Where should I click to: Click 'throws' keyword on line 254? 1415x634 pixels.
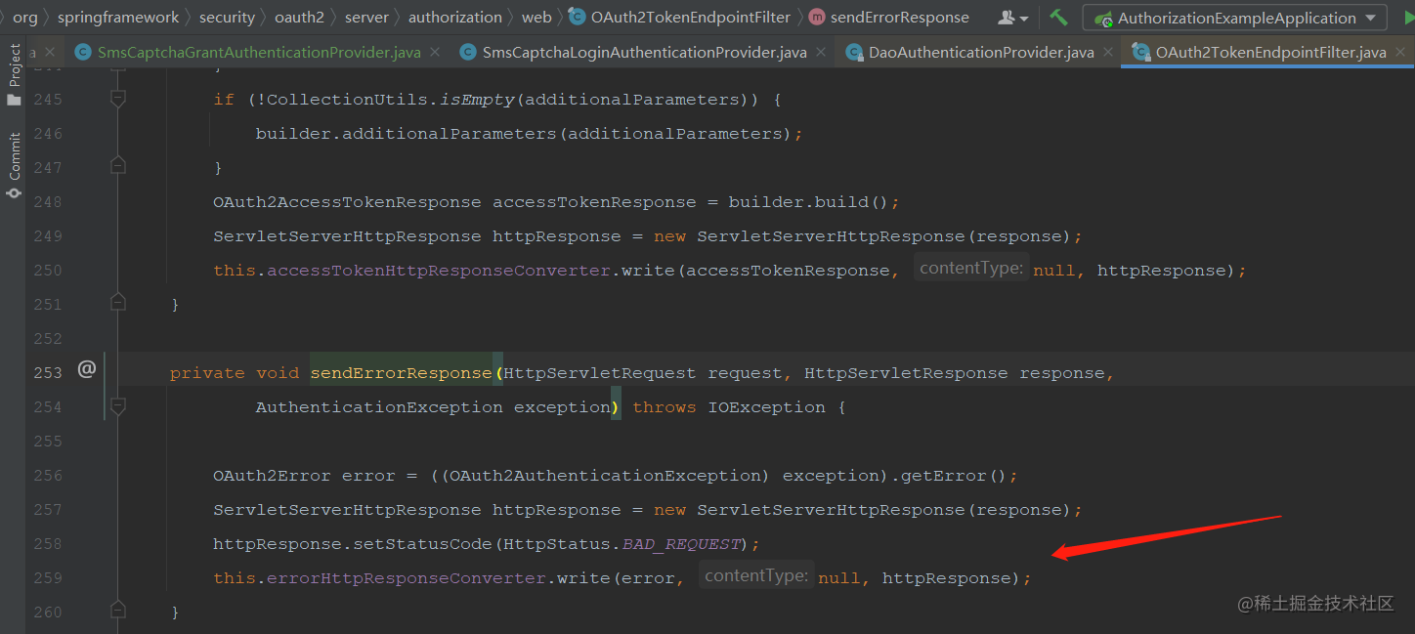pos(665,407)
